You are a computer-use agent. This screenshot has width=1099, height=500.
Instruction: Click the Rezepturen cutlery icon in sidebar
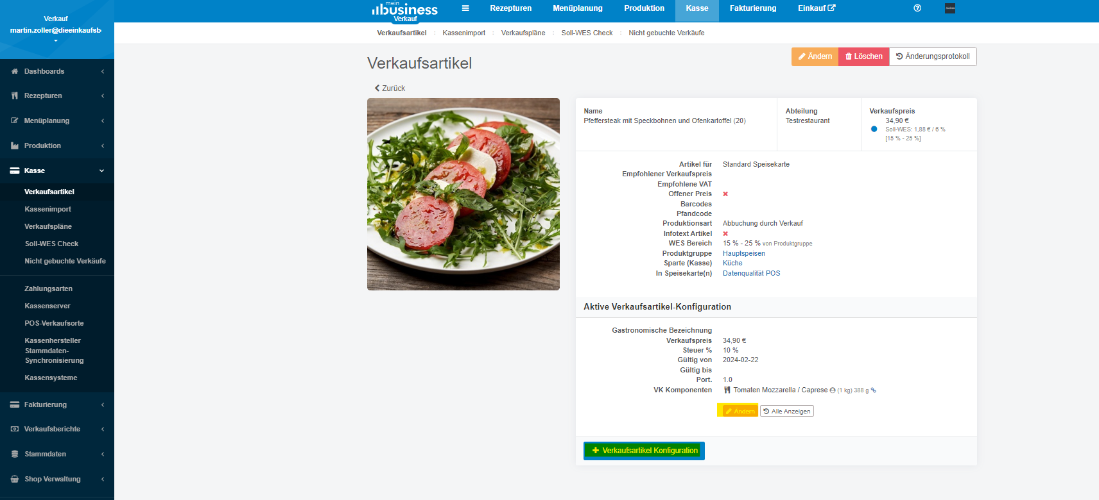(x=15, y=96)
